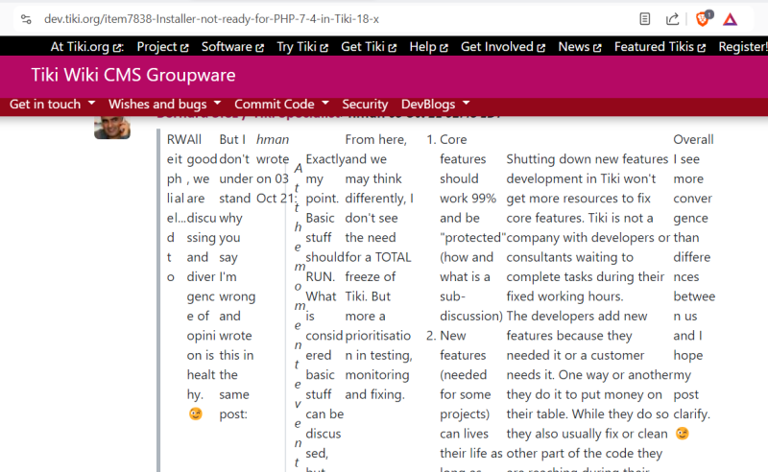Screen dimensions: 768x472
Task: Click the word 'Overall' in the comment
Action: pos(693,139)
